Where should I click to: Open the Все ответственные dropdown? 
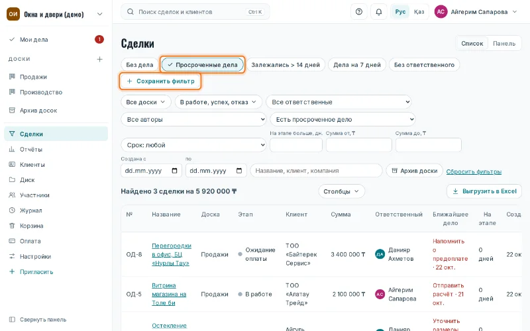click(339, 102)
